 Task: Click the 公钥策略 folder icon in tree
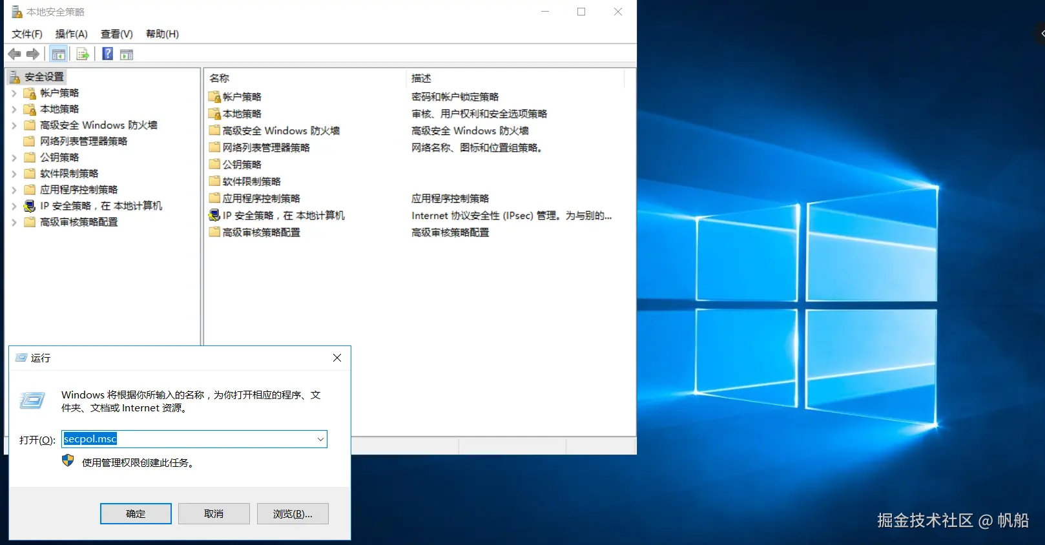point(30,157)
